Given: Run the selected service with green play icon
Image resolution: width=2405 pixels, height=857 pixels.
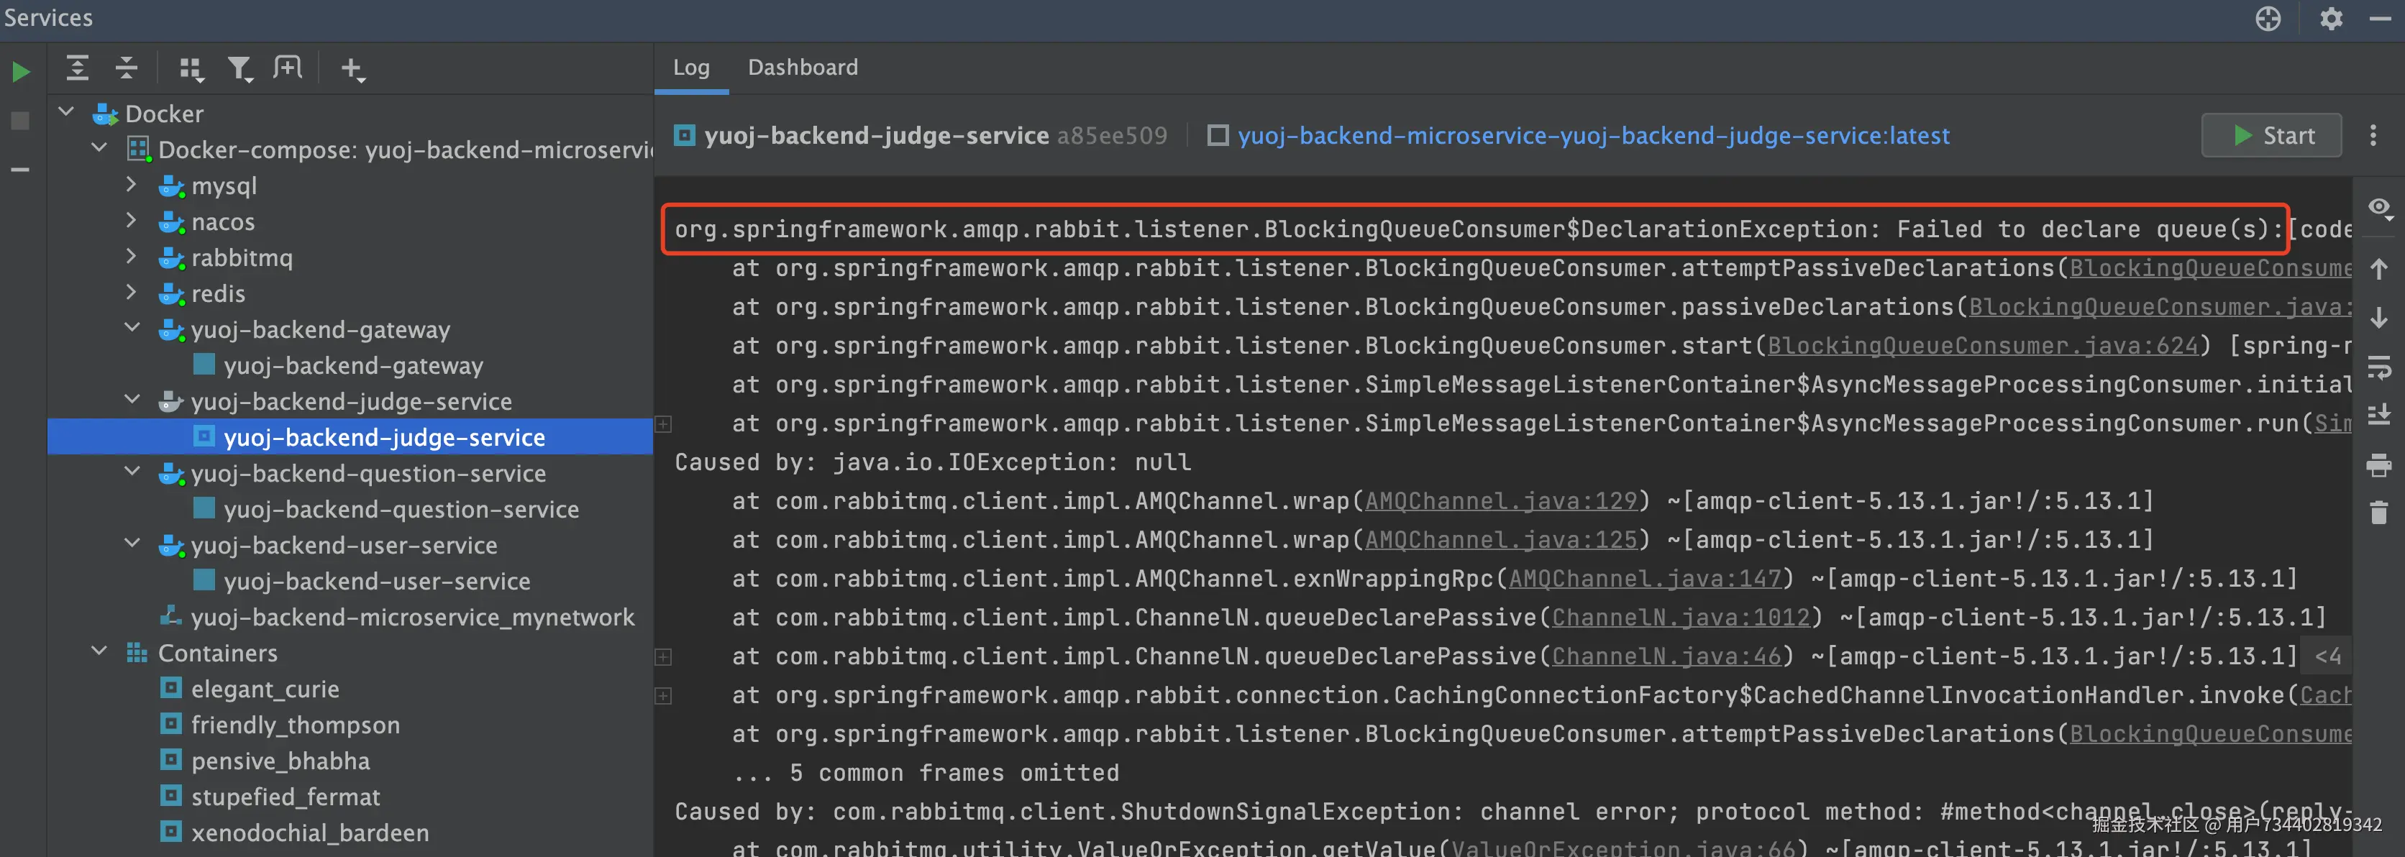Looking at the screenshot, I should 21,72.
